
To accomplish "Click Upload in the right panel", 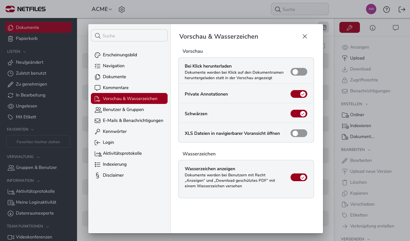I will 357,58.
